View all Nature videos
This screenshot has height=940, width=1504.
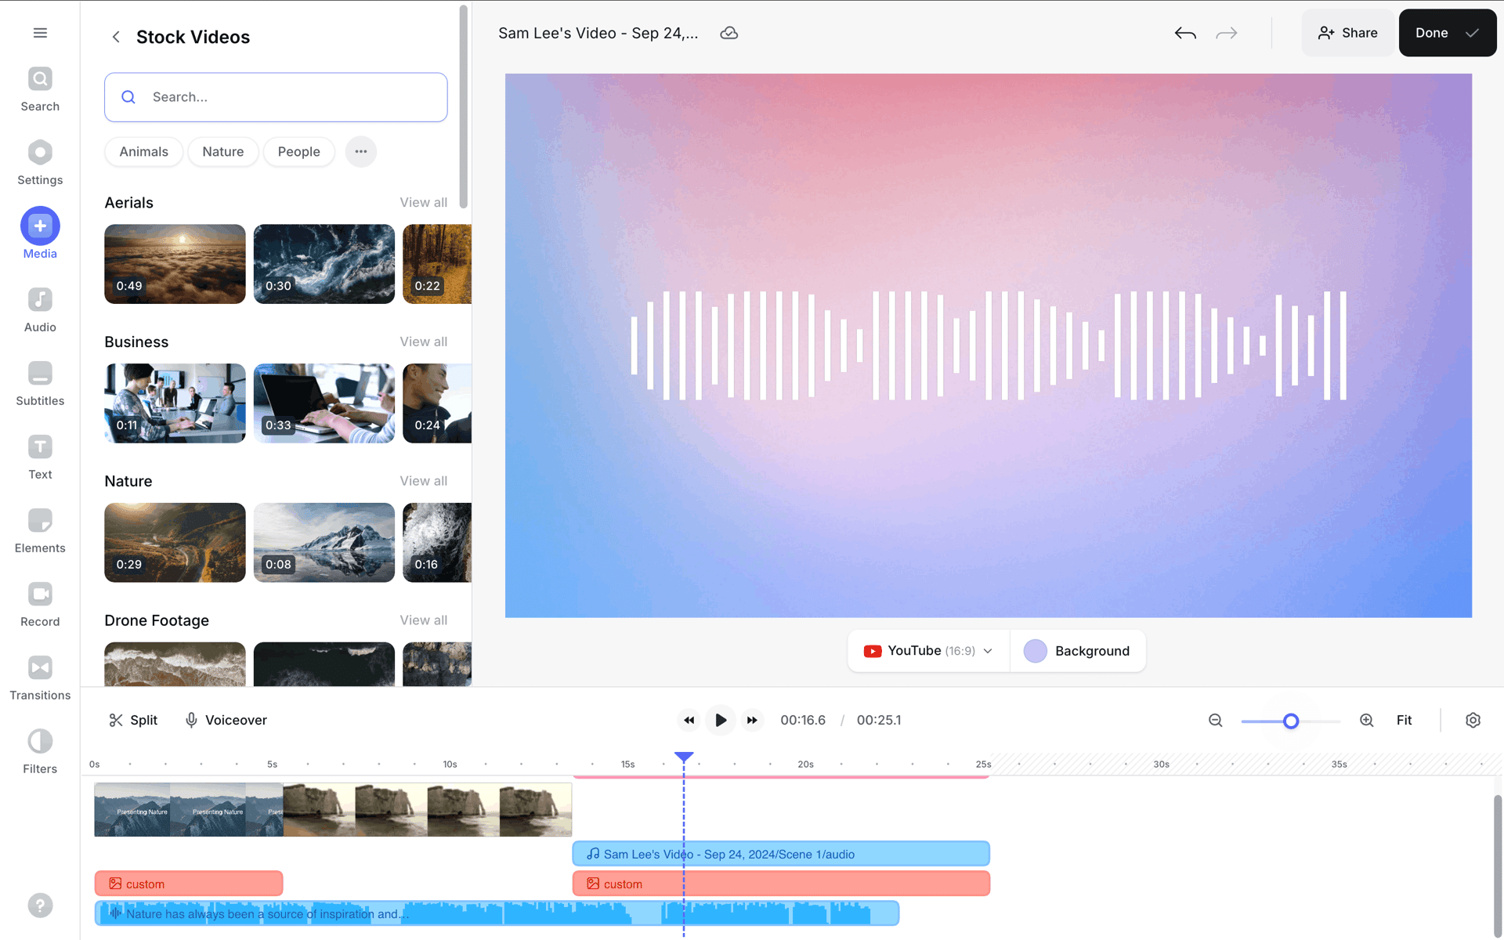(x=424, y=481)
